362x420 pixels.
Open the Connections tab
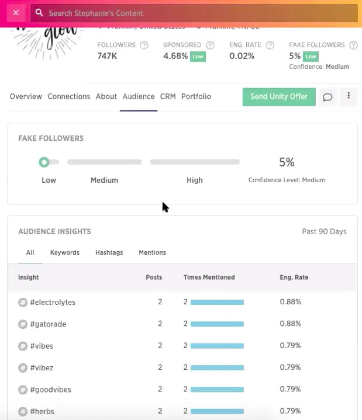[69, 96]
